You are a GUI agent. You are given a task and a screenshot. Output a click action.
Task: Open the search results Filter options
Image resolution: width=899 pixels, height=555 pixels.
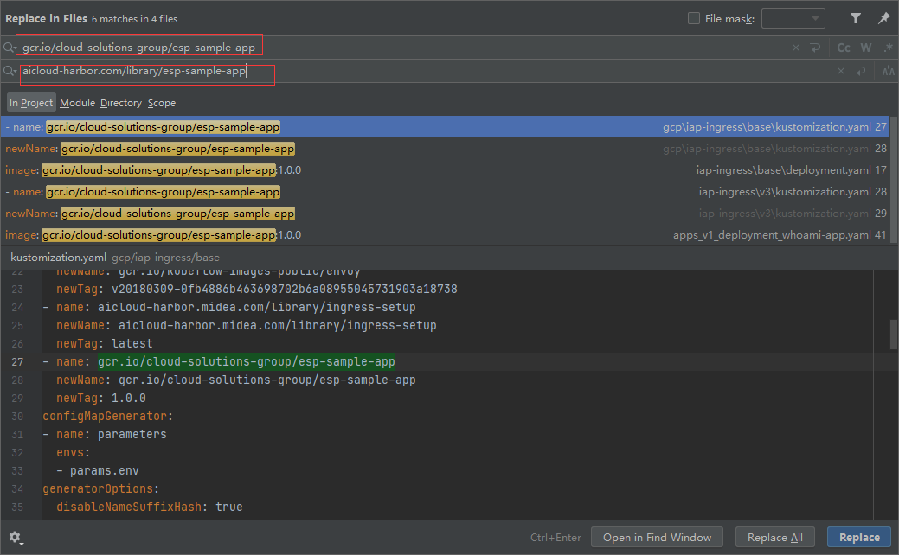[x=856, y=18]
